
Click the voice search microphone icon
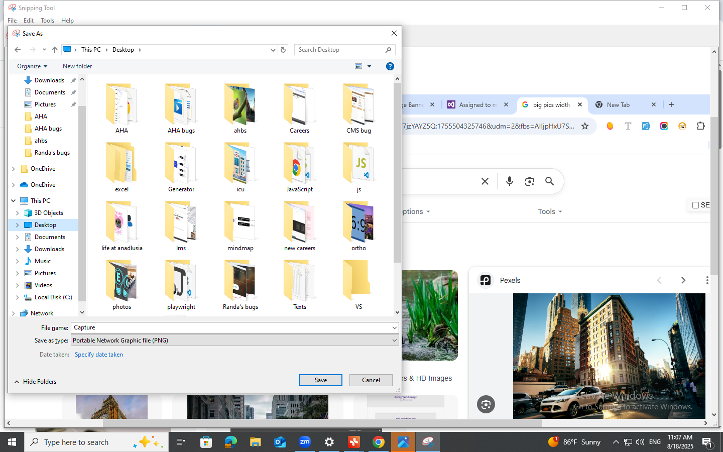pos(509,181)
